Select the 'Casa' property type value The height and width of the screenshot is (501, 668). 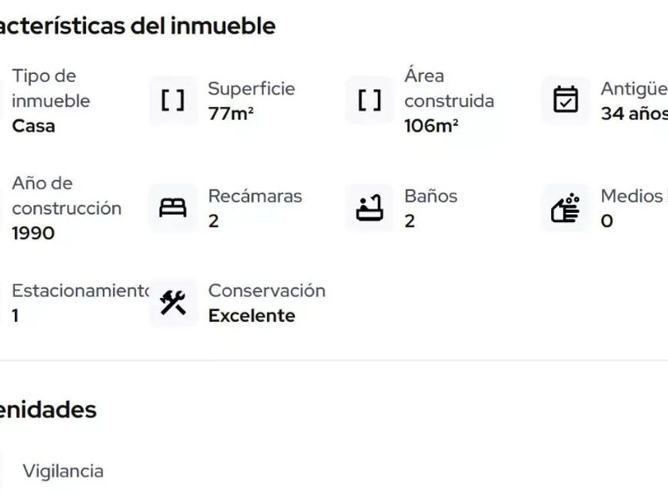33,126
